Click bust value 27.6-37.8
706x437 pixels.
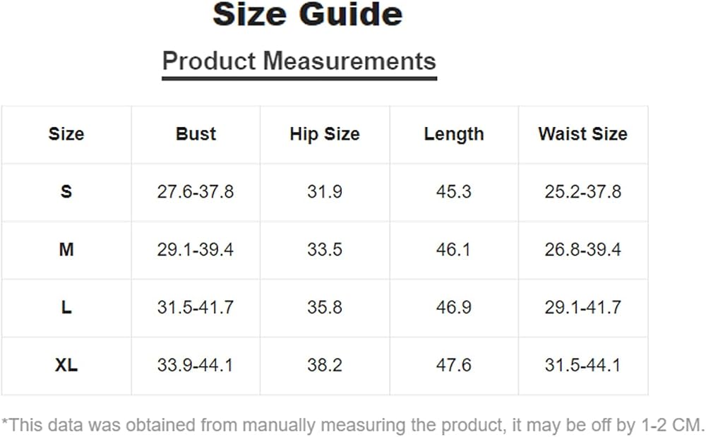click(x=196, y=192)
